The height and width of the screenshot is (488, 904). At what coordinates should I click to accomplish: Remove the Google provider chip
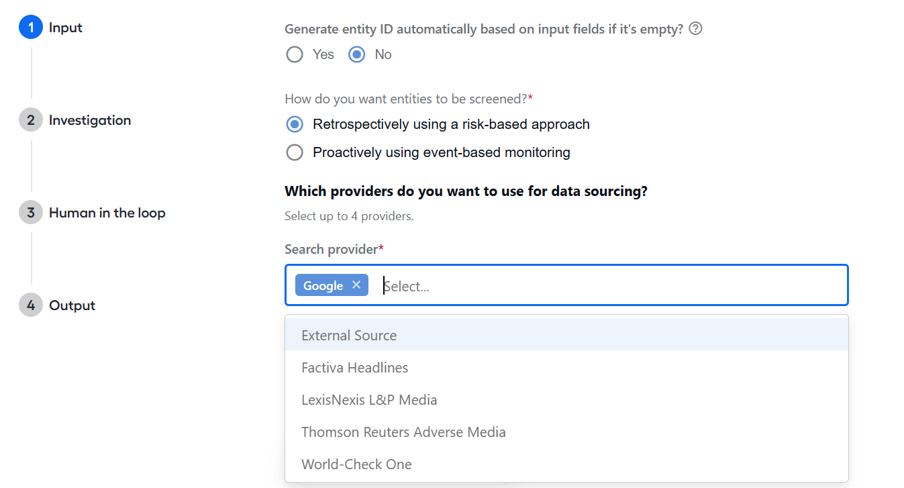point(356,285)
